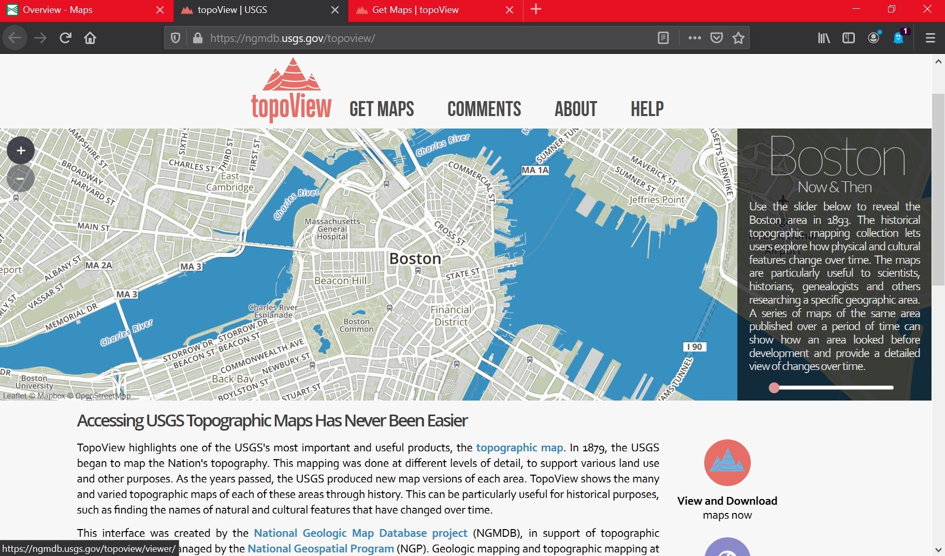Reload the current page
945x556 pixels.
[x=65, y=38]
